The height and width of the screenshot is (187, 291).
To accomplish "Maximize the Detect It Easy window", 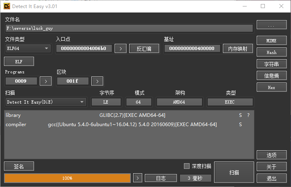I will coord(263,6).
